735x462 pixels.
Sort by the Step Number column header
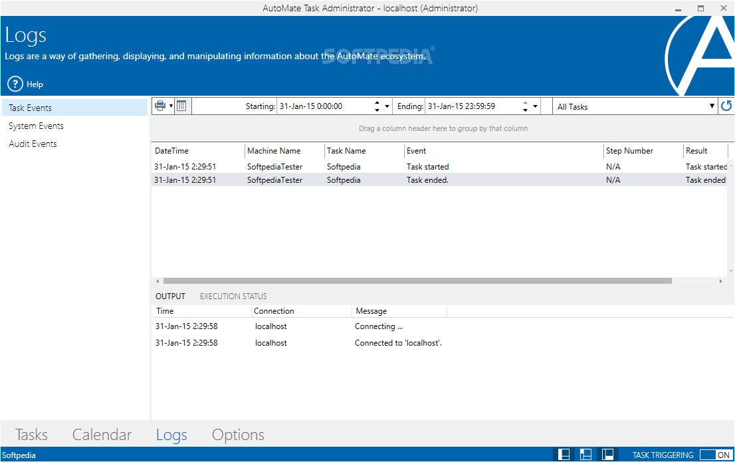[643, 151]
